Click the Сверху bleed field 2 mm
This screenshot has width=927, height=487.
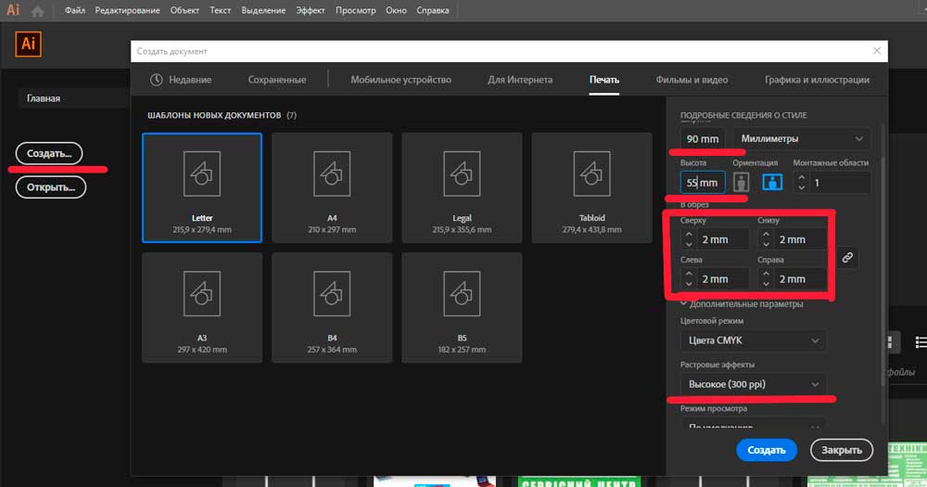[722, 239]
